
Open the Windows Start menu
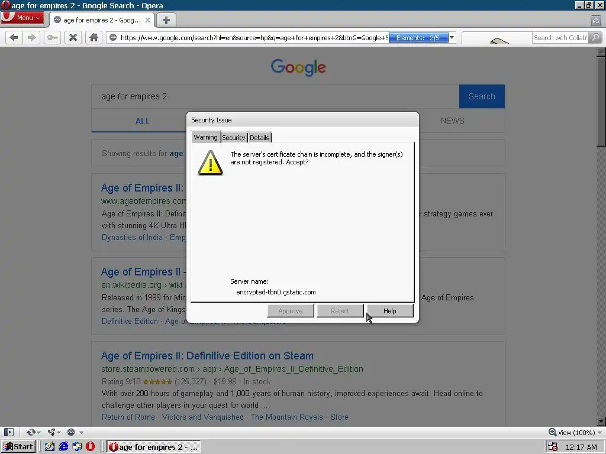point(18,447)
